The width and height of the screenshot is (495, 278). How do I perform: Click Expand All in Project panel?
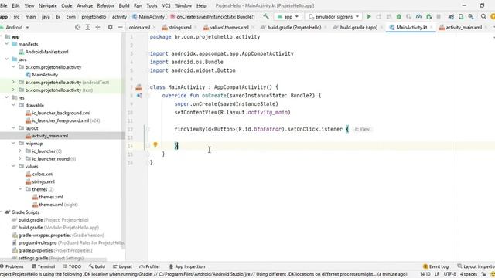click(x=87, y=28)
